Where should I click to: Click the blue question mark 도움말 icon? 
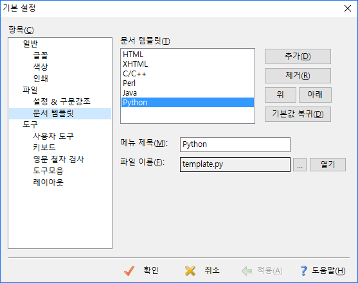[303, 271]
